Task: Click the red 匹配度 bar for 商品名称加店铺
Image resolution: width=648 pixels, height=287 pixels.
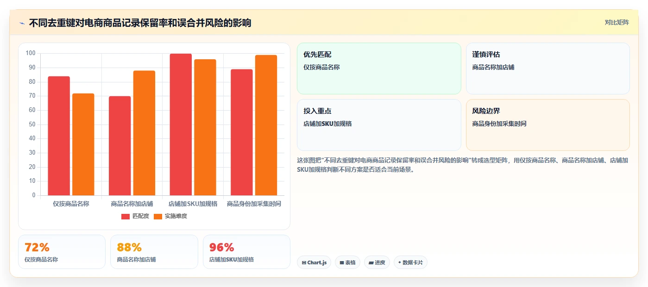Action: pos(120,146)
